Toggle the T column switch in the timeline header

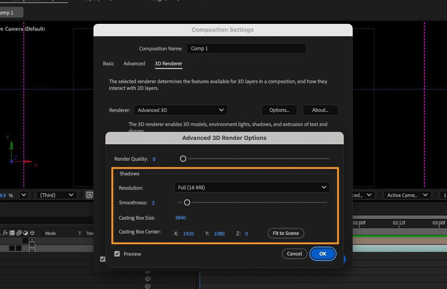coord(80,233)
